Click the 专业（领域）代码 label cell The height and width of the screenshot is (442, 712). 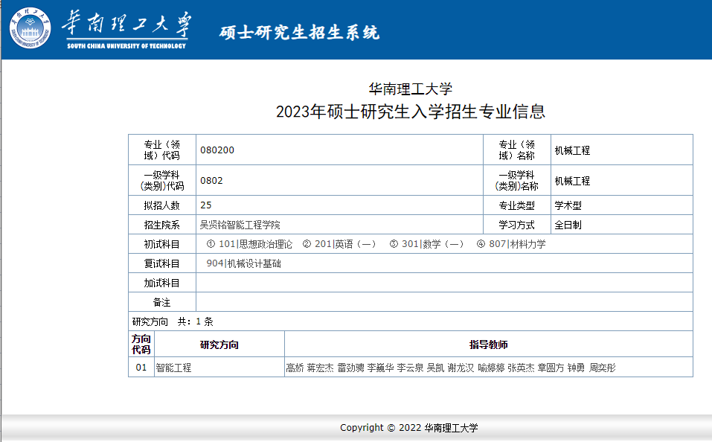[x=162, y=150]
